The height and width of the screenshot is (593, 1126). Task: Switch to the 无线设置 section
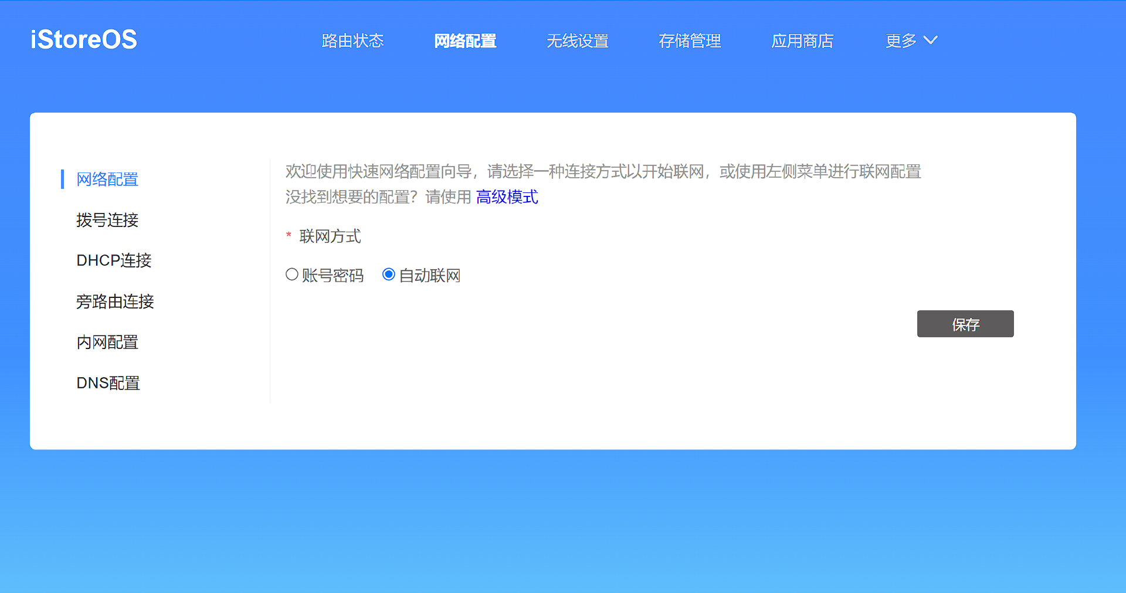(x=577, y=41)
